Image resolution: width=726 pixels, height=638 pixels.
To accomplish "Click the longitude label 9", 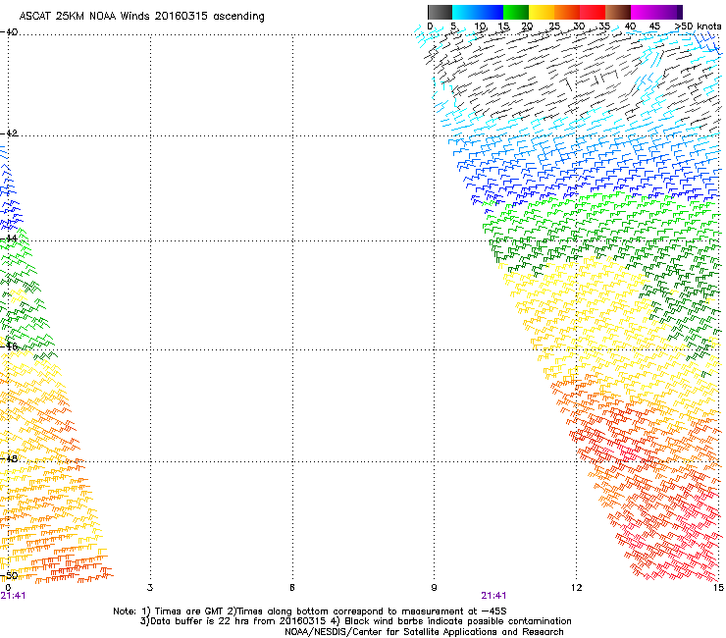I will 434,588.
